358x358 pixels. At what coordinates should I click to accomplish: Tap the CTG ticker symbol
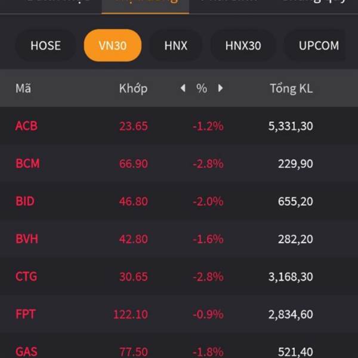click(26, 276)
